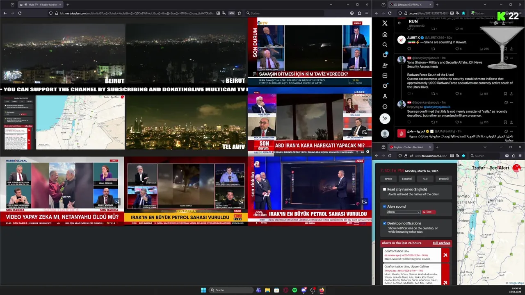Open list all tabs chevron in Multi TV window

[x=331, y=5]
